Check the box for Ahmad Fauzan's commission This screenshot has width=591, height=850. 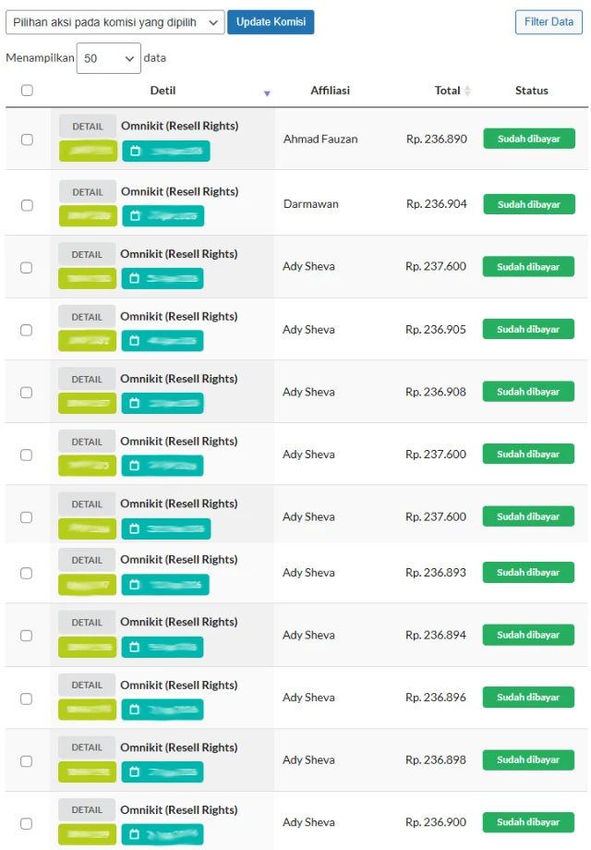(27, 140)
